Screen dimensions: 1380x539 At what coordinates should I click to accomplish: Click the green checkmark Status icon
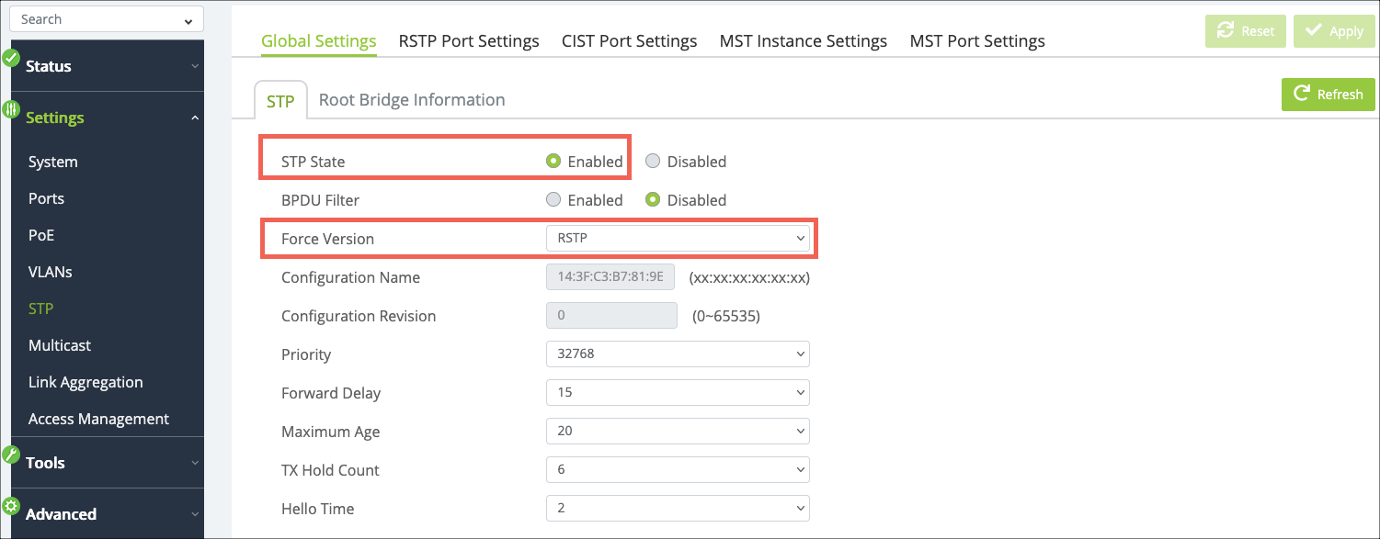click(x=11, y=58)
